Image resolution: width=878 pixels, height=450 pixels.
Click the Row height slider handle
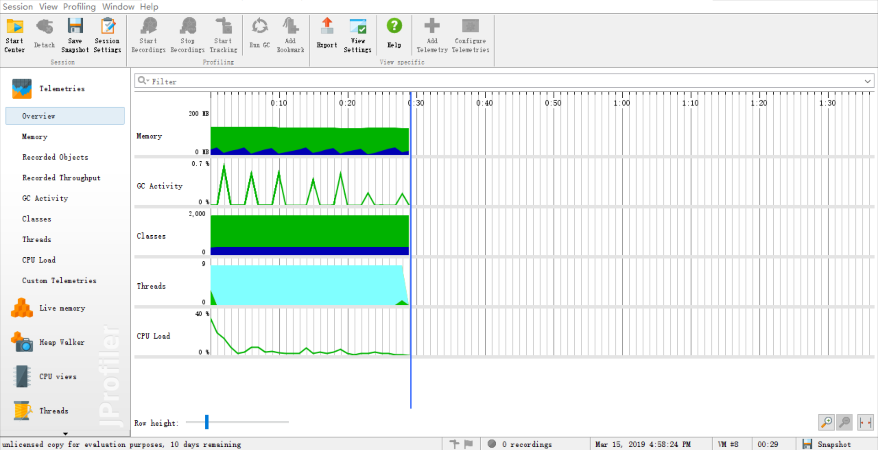(207, 422)
